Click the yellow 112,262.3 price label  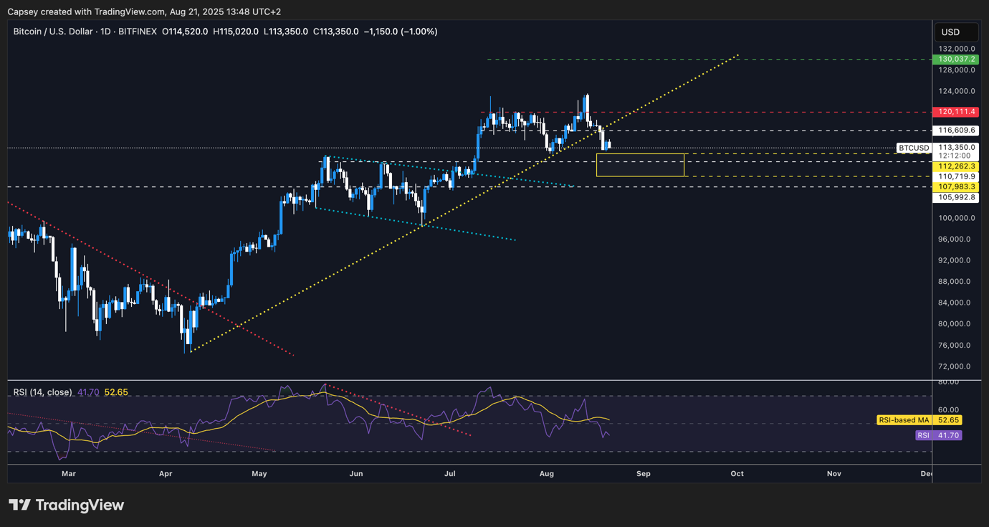click(x=955, y=166)
